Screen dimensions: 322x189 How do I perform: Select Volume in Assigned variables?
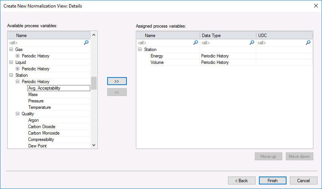157,62
